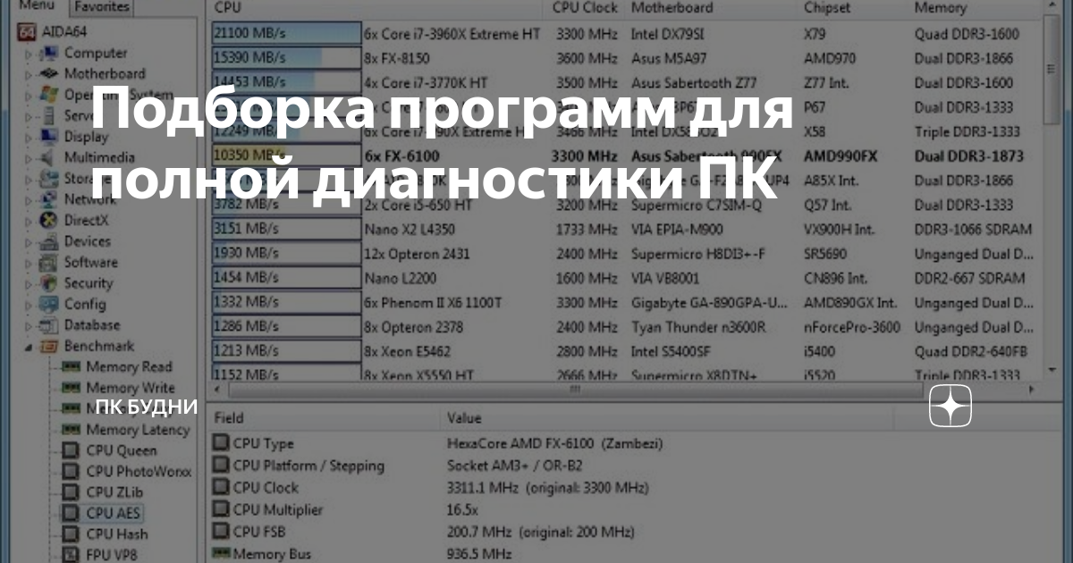The image size is (1073, 563).
Task: Click the CPU Platform / Stepping field icon
Action: click(x=220, y=466)
